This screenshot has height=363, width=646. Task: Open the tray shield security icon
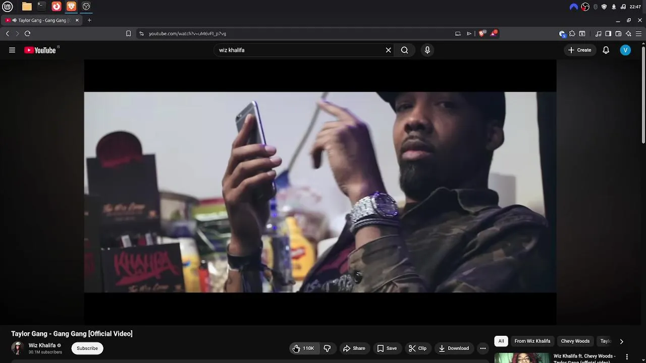click(604, 7)
